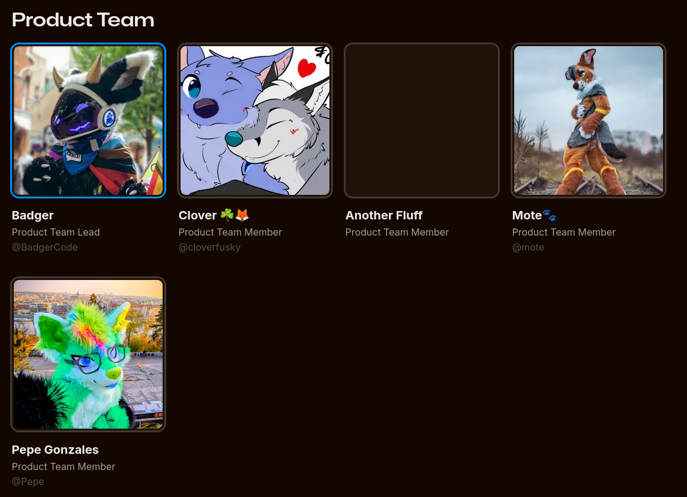The height and width of the screenshot is (497, 687).
Task: Open the @mote handle link
Action: pos(528,248)
